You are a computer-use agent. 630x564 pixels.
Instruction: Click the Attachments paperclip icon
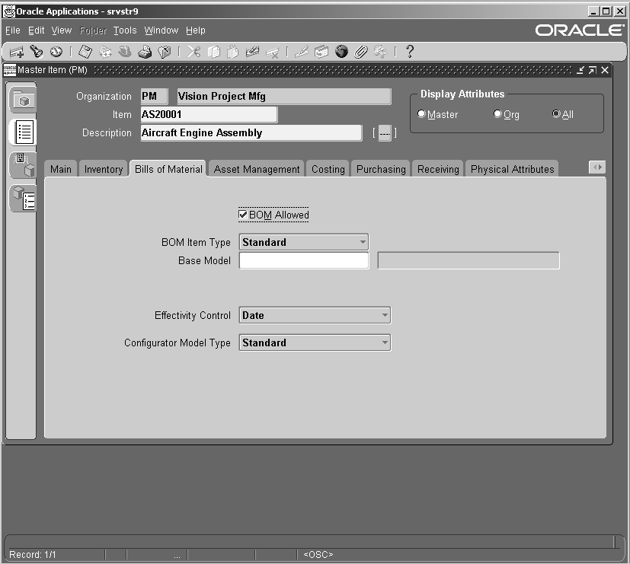pos(361,52)
